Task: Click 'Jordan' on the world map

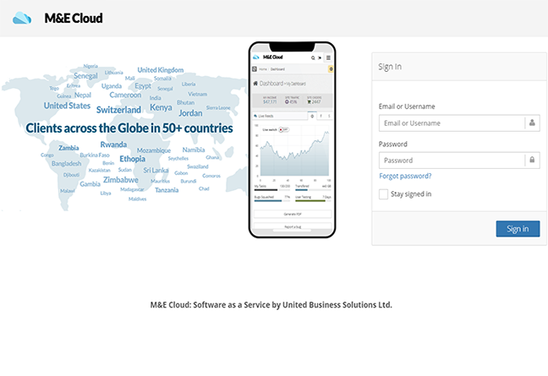Action: (190, 113)
